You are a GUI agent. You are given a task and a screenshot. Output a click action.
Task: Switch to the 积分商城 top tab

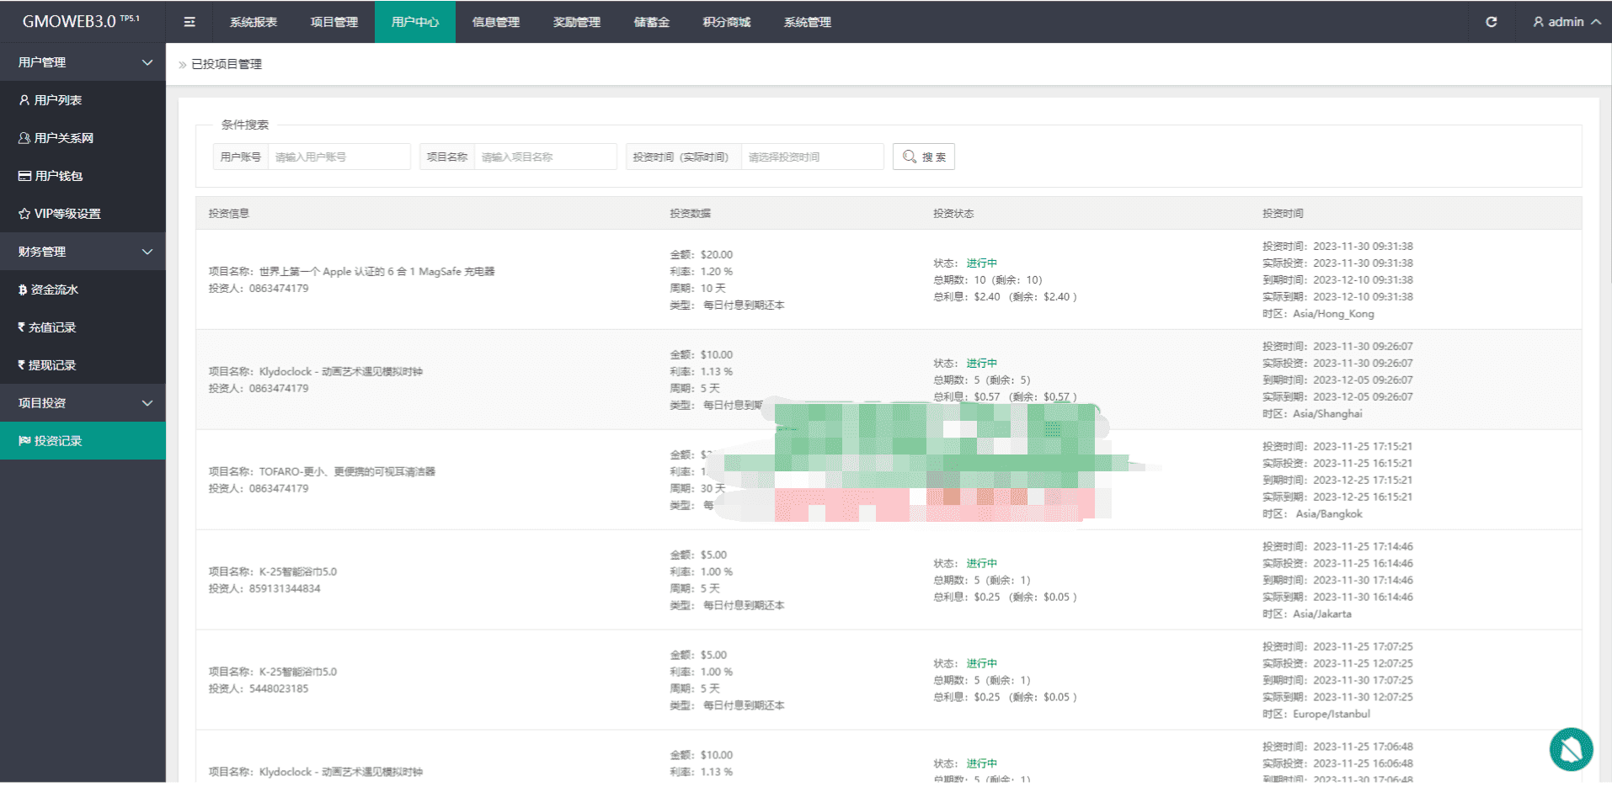[726, 22]
